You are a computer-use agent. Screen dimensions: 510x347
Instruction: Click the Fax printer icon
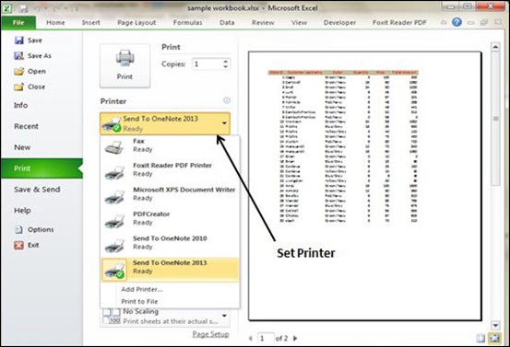[x=114, y=146]
